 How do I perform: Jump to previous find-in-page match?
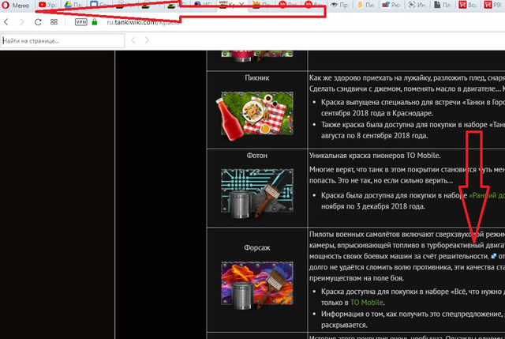pyautogui.click(x=133, y=40)
